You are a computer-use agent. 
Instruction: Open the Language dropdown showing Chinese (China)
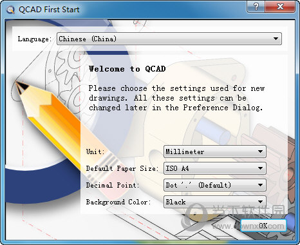[x=169, y=39]
